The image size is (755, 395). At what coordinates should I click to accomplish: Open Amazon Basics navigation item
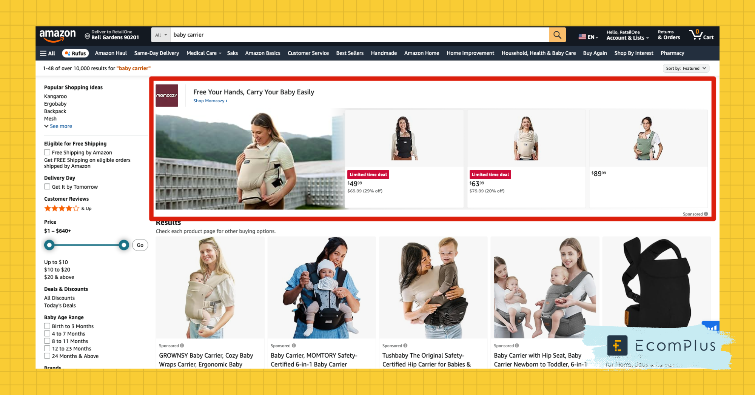tap(262, 53)
